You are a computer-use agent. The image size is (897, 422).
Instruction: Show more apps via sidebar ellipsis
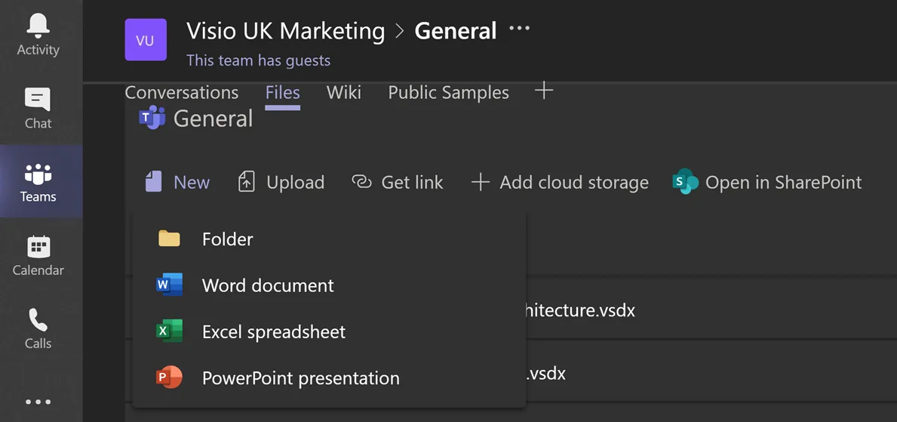(38, 402)
